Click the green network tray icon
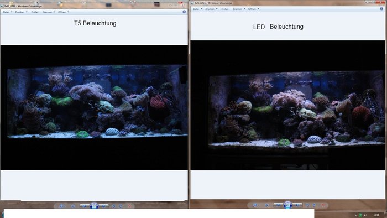This screenshot has width=387, height=218. pos(360,215)
